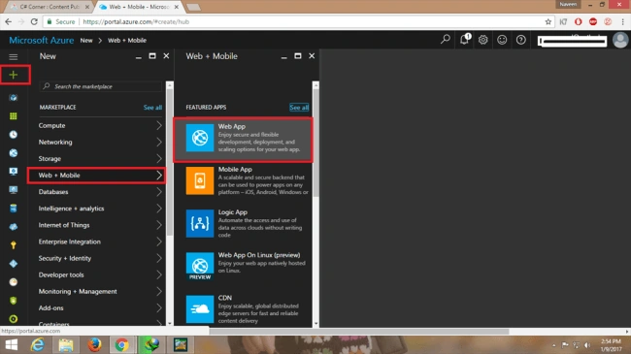Open the clock Recent sidebar icon

pos(14,135)
